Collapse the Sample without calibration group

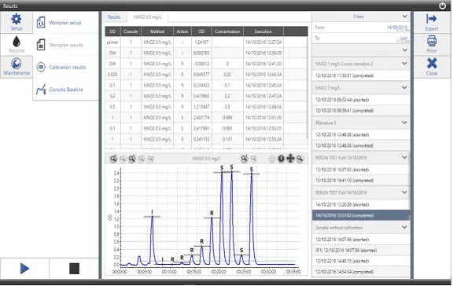[404, 227]
